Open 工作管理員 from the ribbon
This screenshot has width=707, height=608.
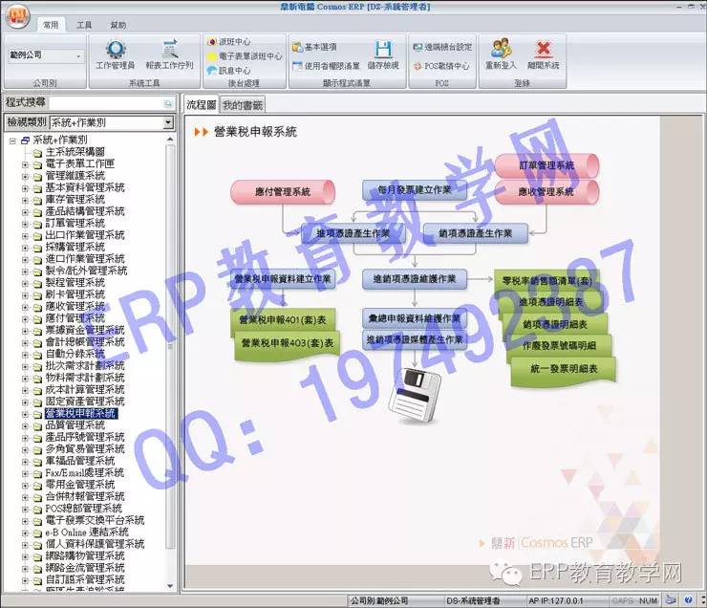(x=115, y=54)
